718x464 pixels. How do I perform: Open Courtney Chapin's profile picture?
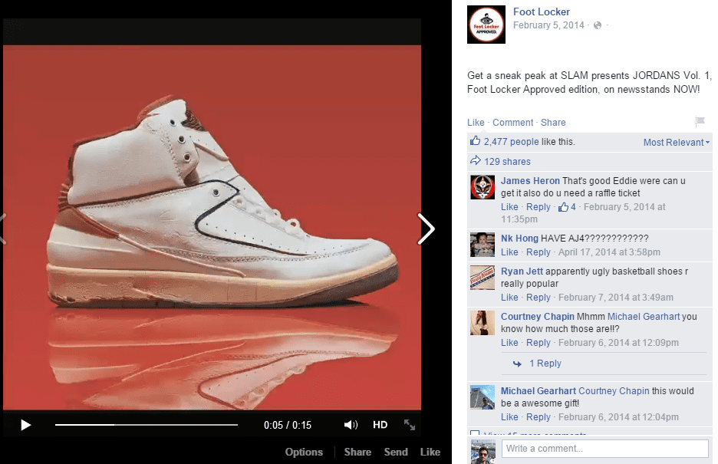[x=483, y=323]
